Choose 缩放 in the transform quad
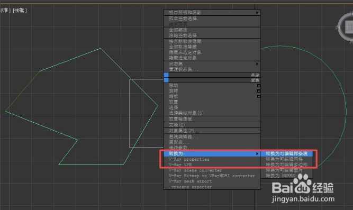 [x=212, y=96]
